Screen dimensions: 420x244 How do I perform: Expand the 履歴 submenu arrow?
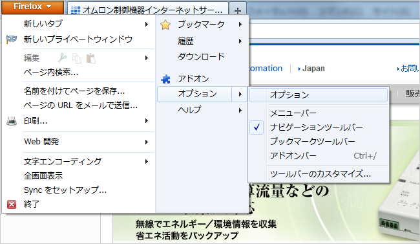tap(240, 41)
